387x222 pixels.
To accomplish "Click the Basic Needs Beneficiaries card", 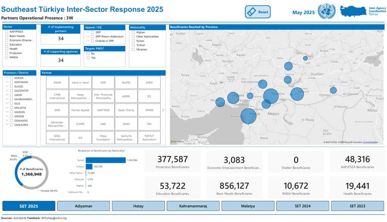I will (234, 188).
